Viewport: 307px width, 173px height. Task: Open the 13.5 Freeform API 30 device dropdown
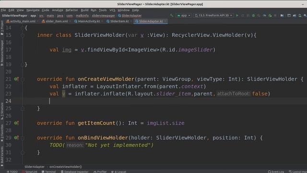coord(213,15)
